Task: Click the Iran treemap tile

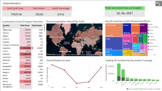Action: [143, 55]
